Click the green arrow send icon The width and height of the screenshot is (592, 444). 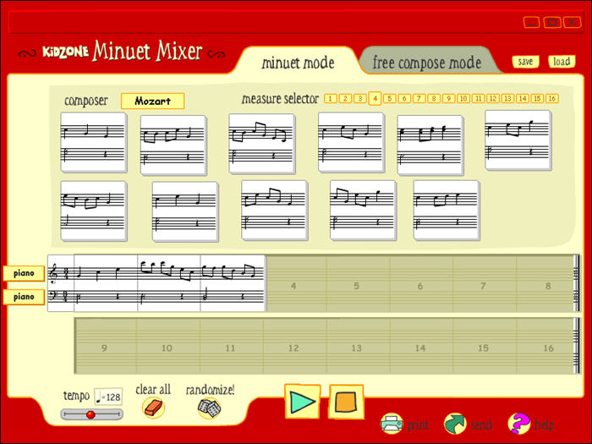(x=455, y=424)
